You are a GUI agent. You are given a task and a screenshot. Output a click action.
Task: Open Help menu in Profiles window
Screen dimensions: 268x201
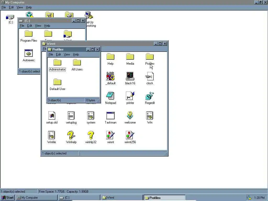pos(76,54)
